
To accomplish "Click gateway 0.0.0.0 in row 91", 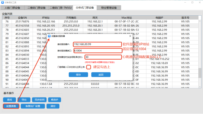I will (x=95, y=84).
